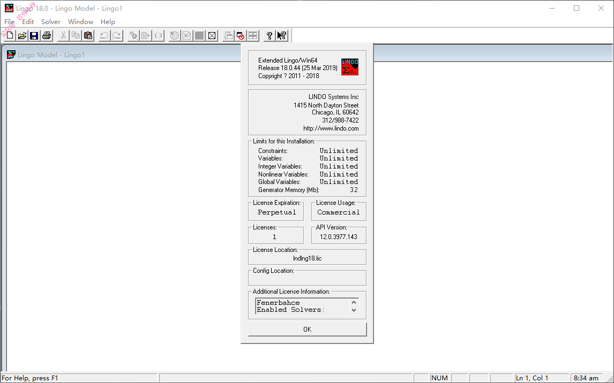Click the Commercial license usage value

[x=338, y=212]
